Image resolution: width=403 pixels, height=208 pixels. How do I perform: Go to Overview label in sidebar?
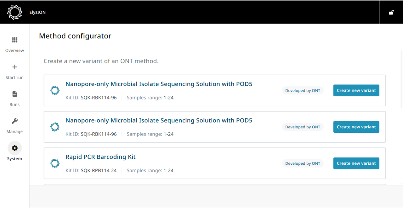coord(15,51)
